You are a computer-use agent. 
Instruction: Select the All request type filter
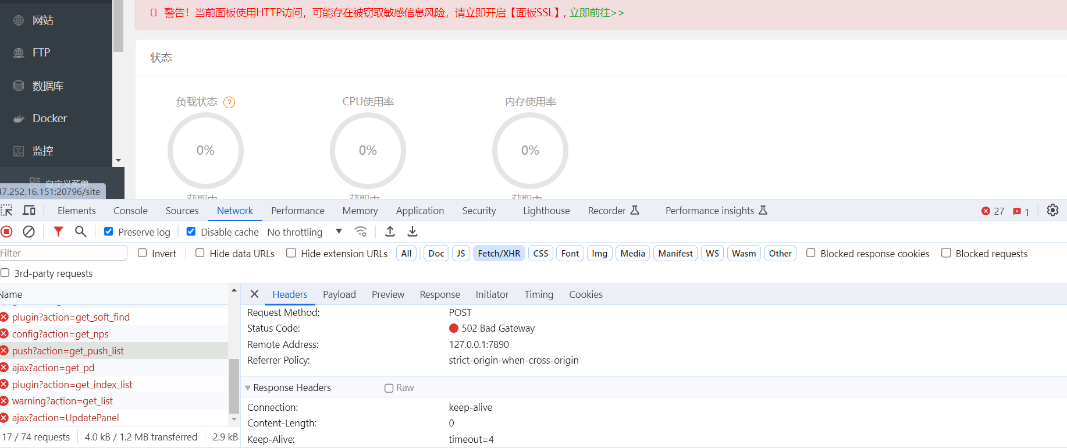(406, 253)
